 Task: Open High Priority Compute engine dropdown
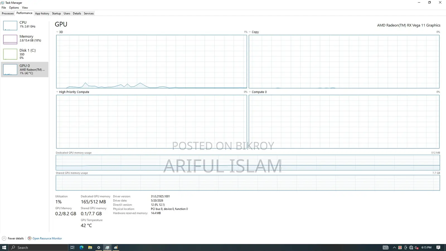tap(57, 92)
